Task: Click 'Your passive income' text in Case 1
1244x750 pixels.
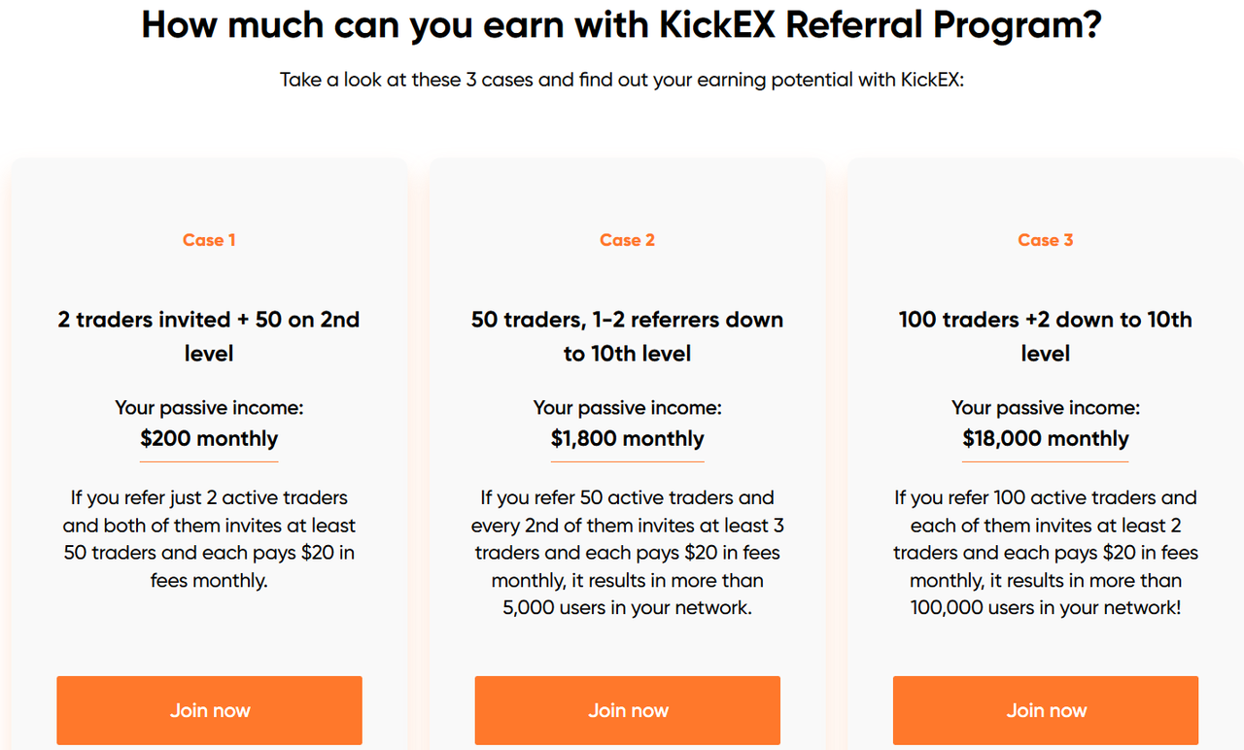Action: 209,408
